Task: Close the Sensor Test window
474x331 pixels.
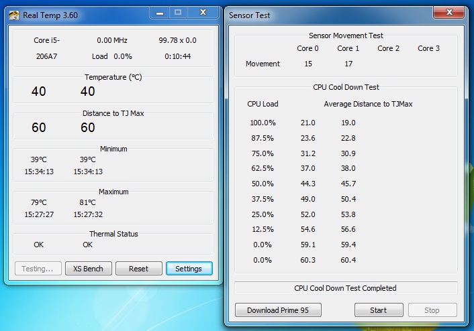Action: click(x=449, y=13)
